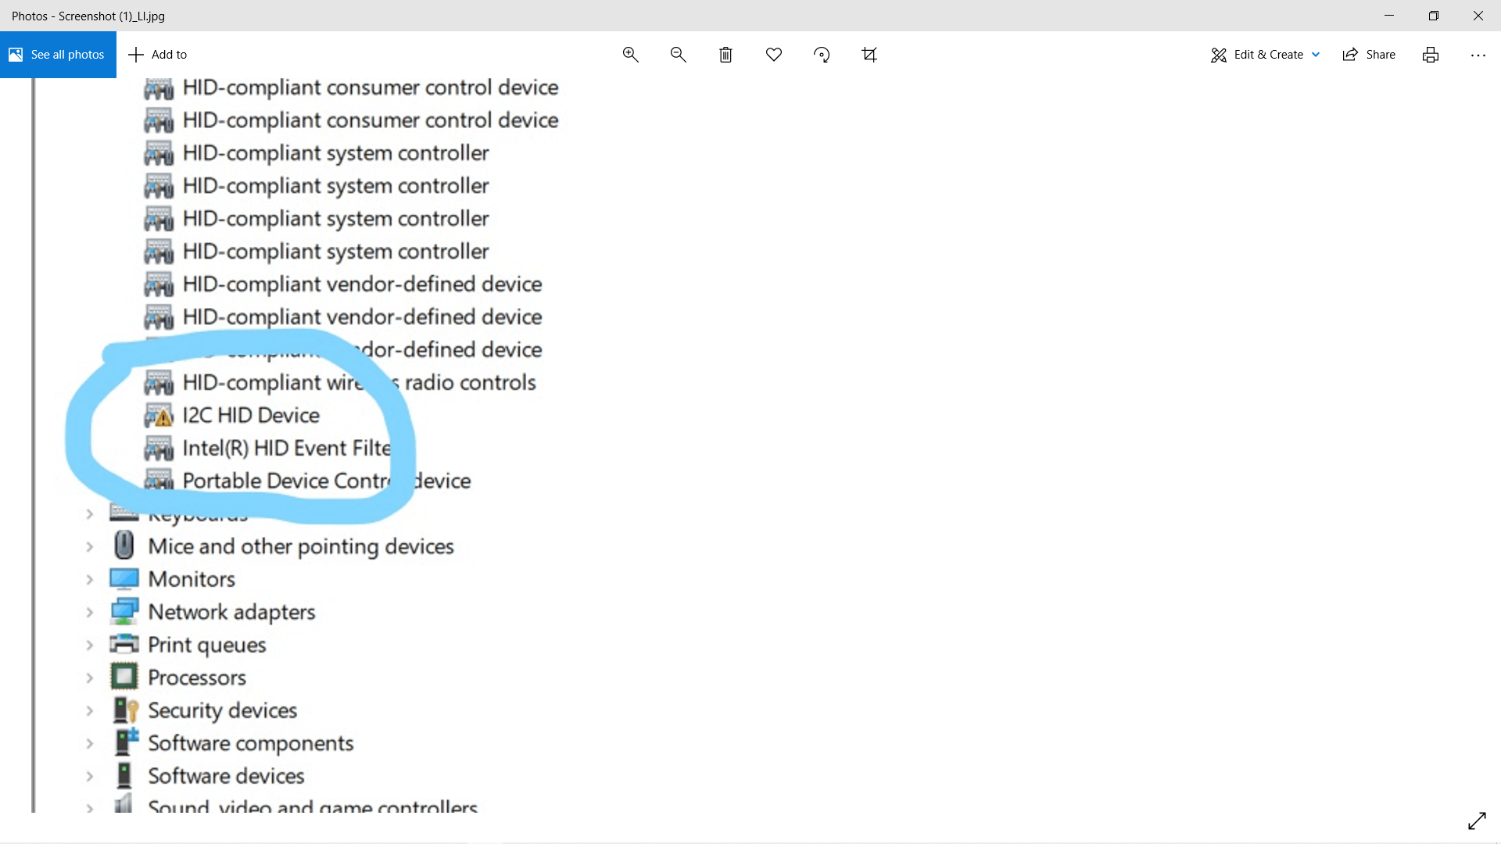Click the zoom in icon
Screen dimensions: 1501x844
click(x=631, y=55)
